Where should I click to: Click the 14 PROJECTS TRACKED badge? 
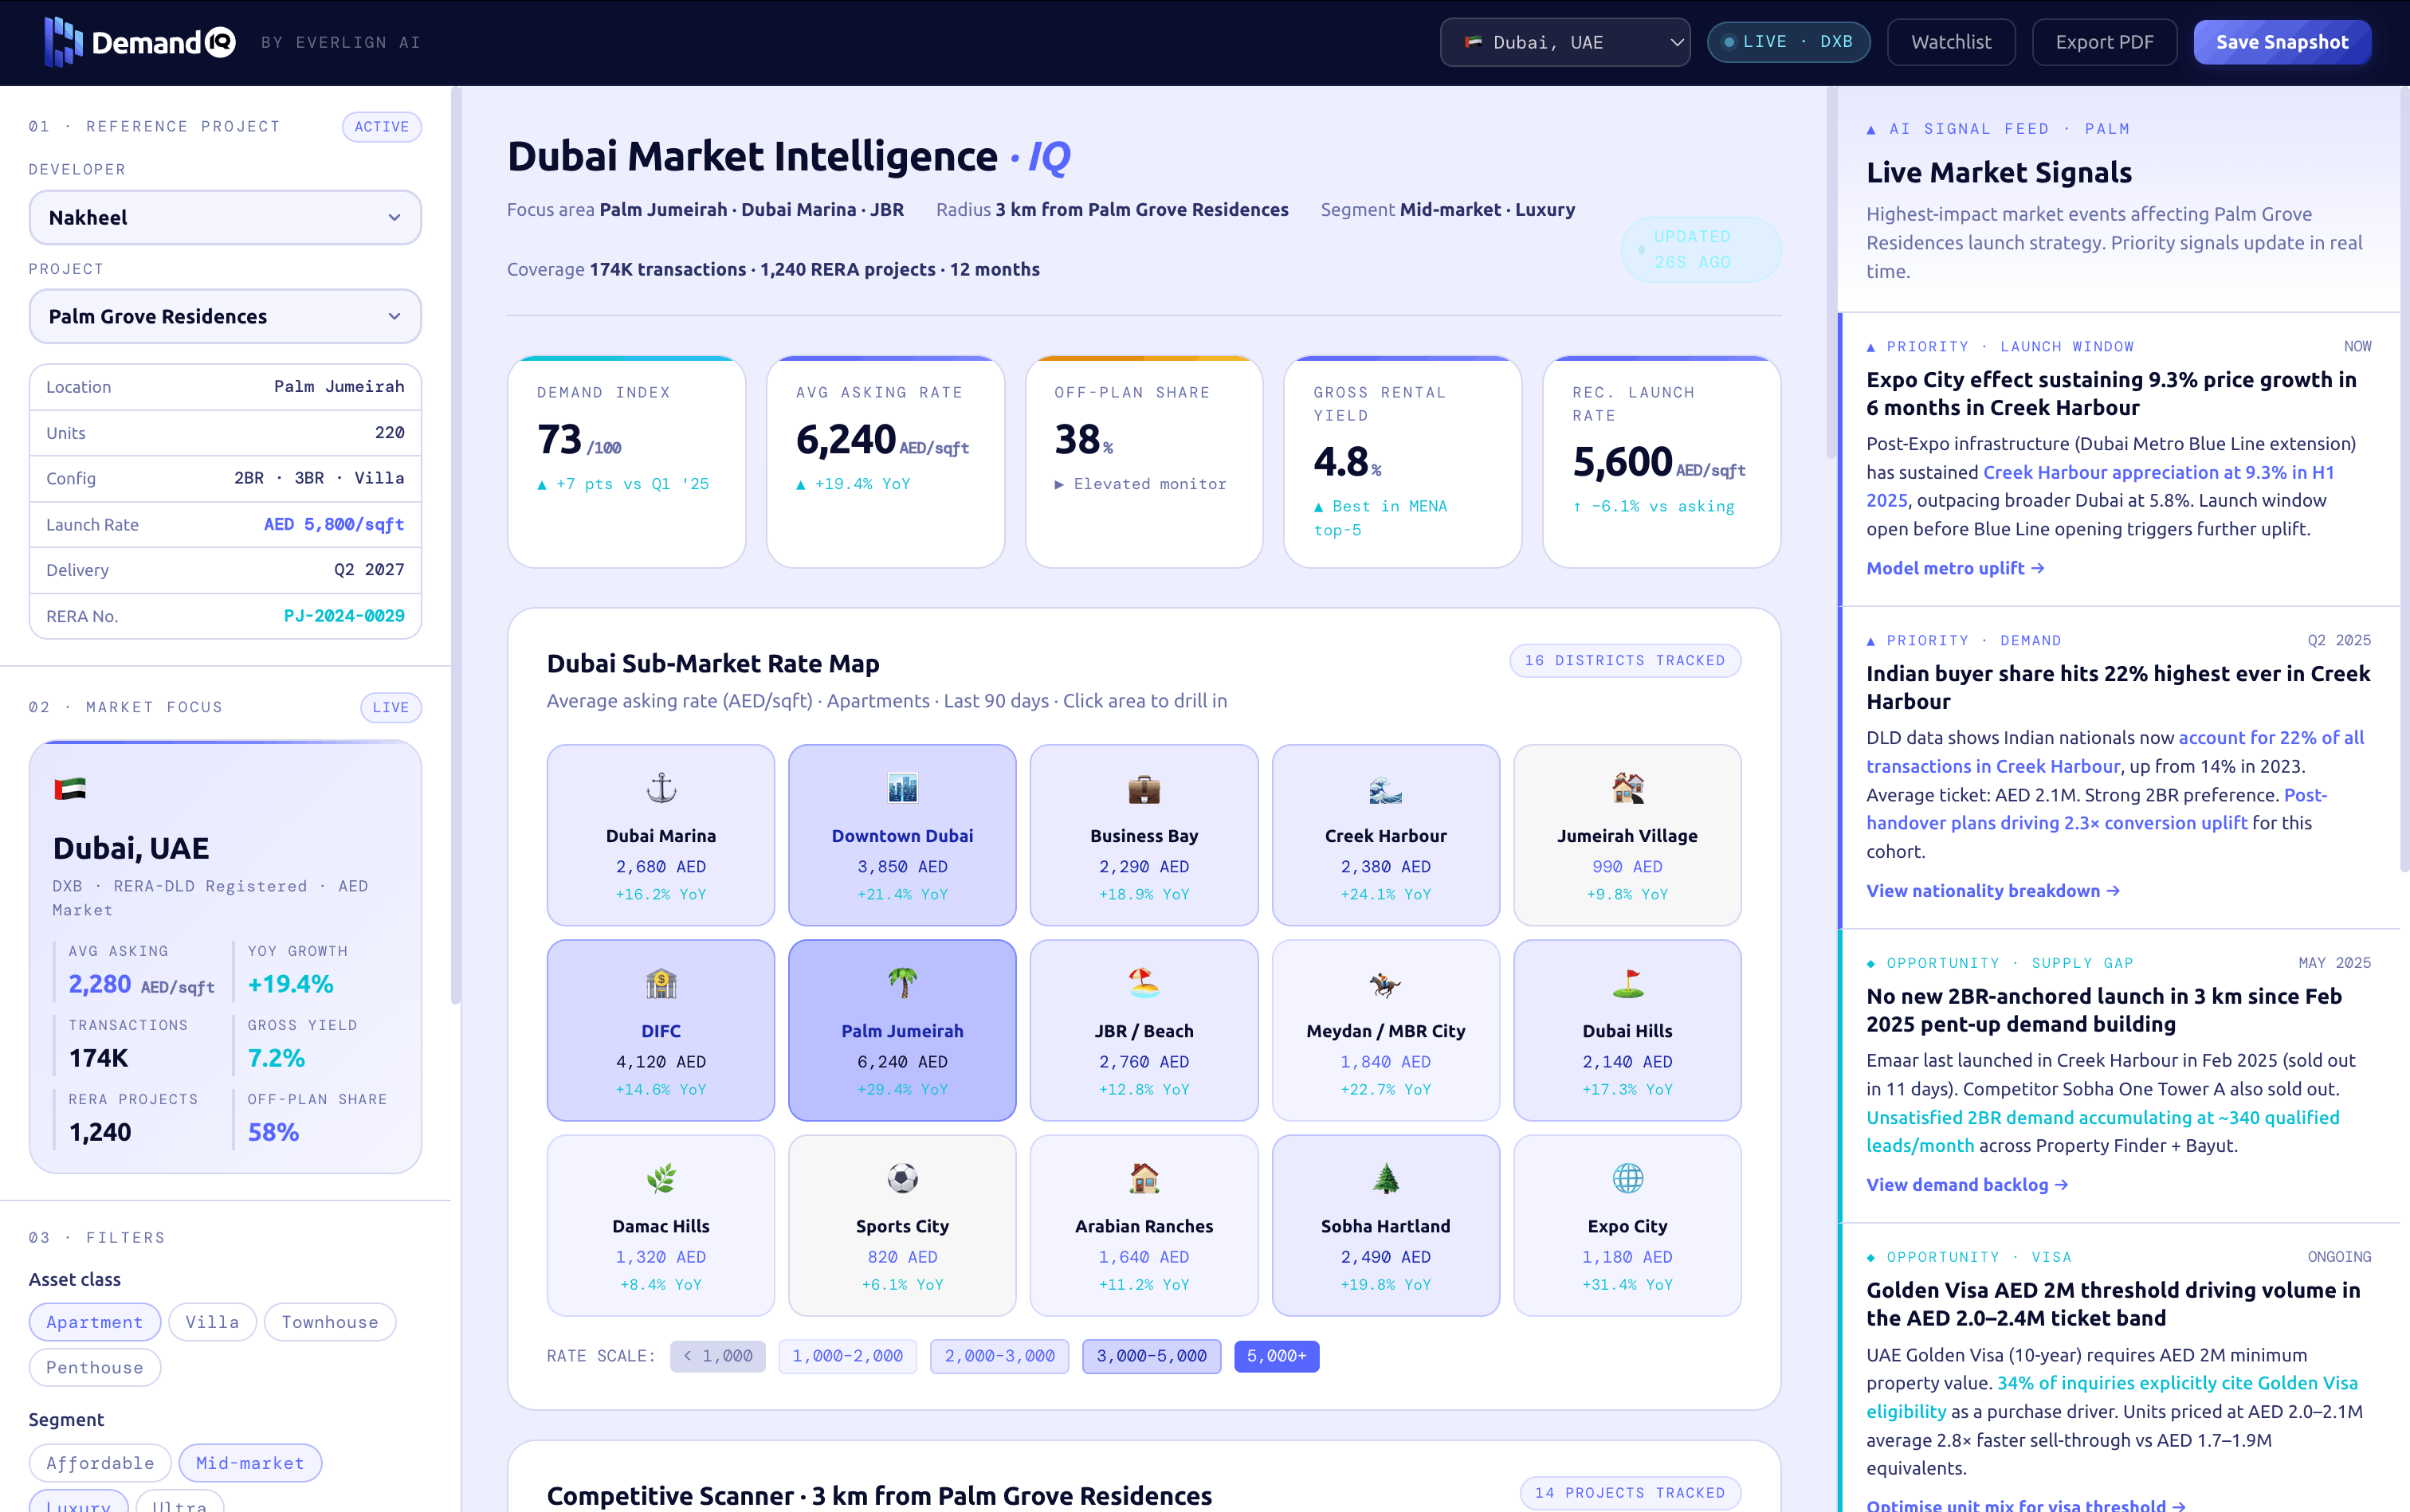(x=1630, y=1492)
